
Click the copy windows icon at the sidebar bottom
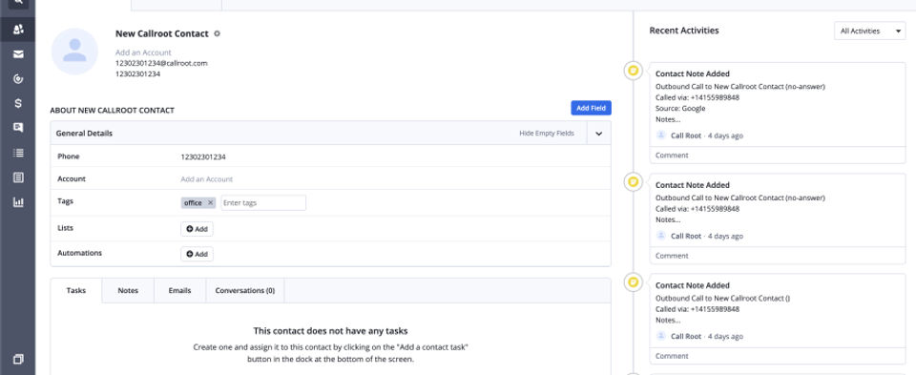coord(18,359)
